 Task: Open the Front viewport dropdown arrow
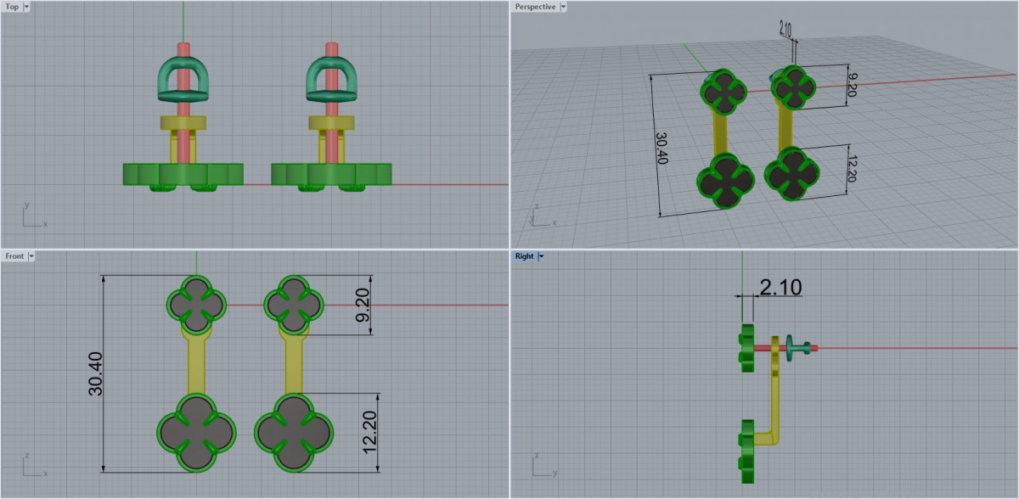pos(31,255)
